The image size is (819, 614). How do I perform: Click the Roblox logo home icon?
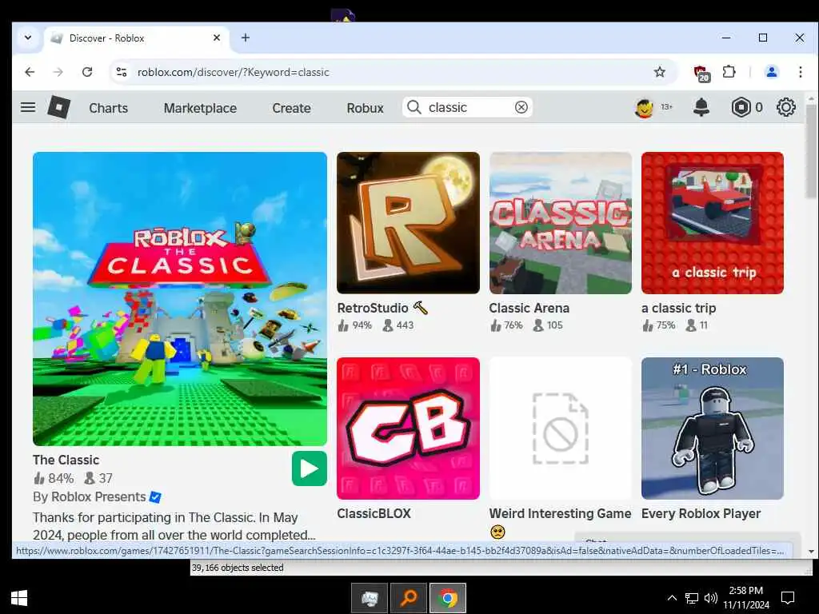coord(59,108)
